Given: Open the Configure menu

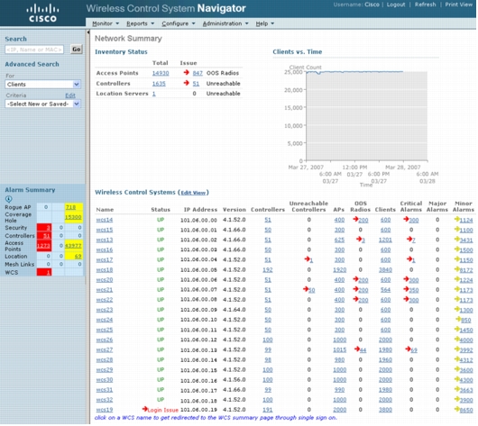Looking at the screenshot, I should click(179, 23).
